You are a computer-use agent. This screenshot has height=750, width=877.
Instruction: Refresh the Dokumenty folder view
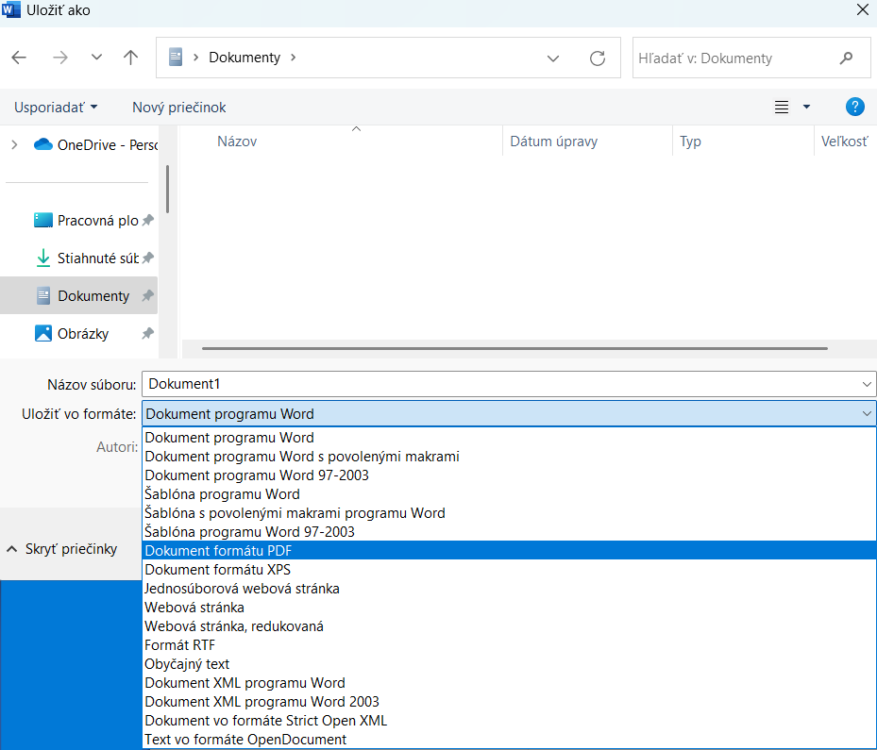click(598, 58)
